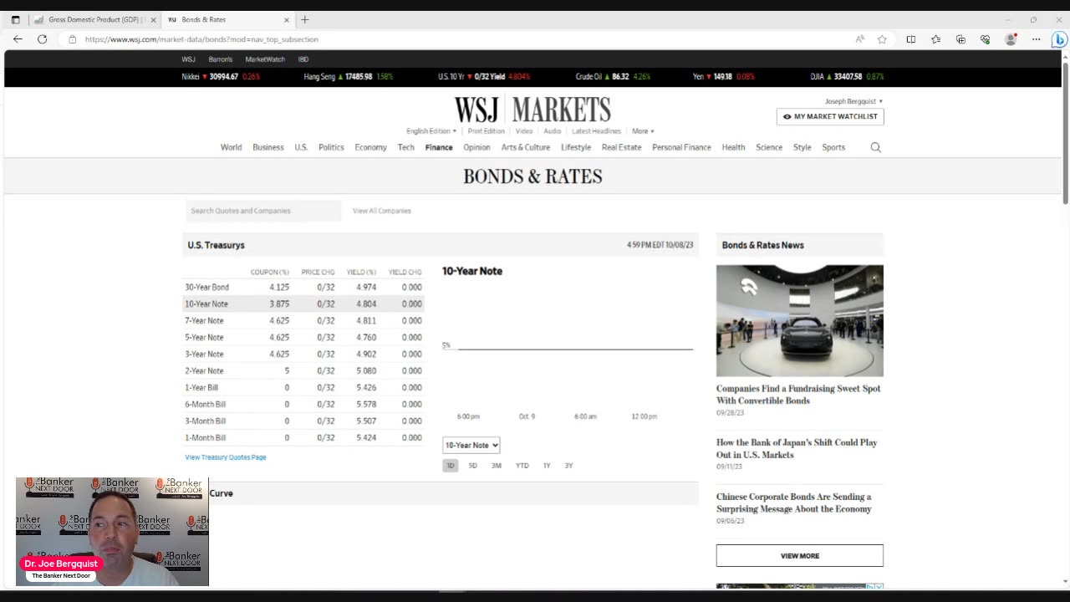Reload the current page
The width and height of the screenshot is (1070, 602).
(42, 39)
